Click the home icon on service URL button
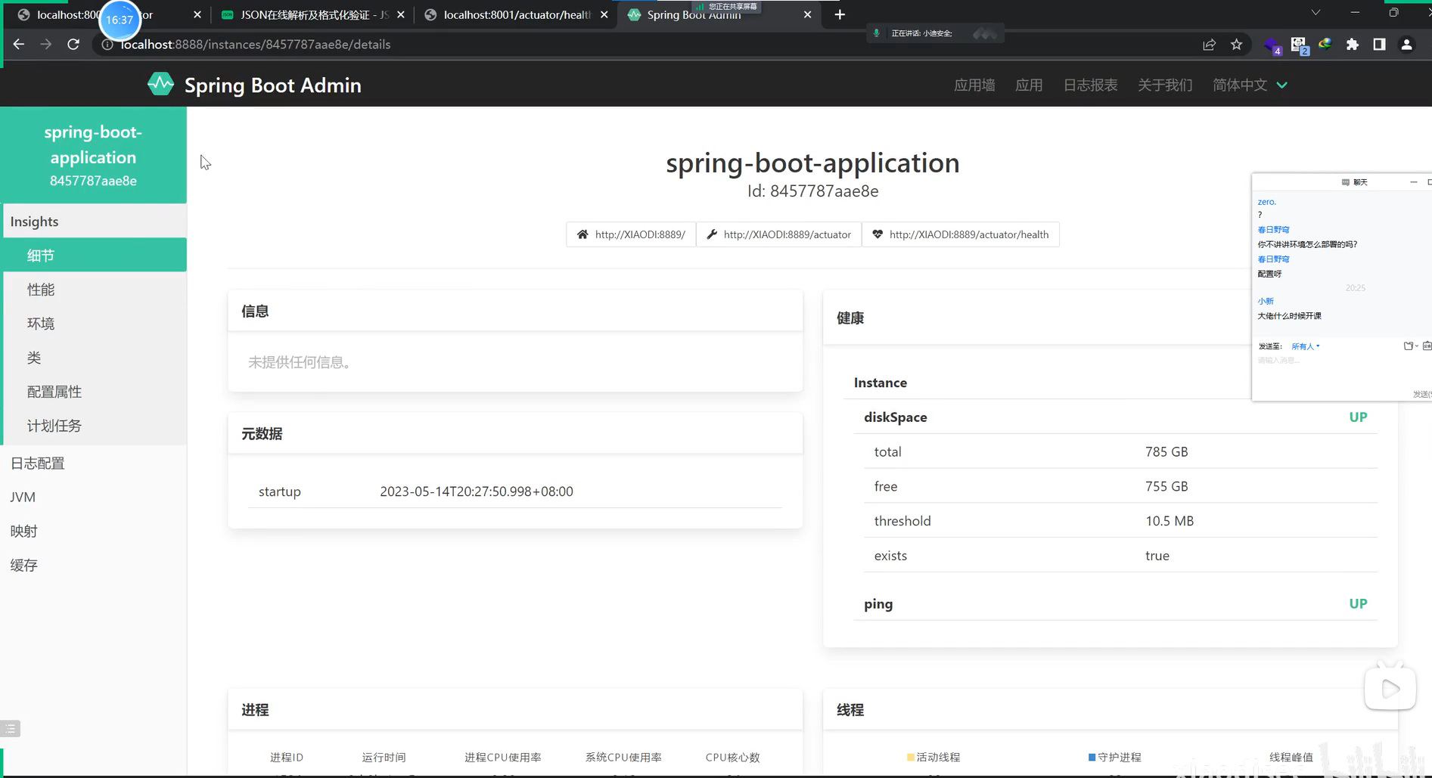 [582, 234]
